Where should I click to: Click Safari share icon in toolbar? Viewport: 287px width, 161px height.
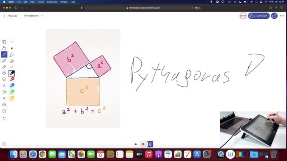point(271,8)
